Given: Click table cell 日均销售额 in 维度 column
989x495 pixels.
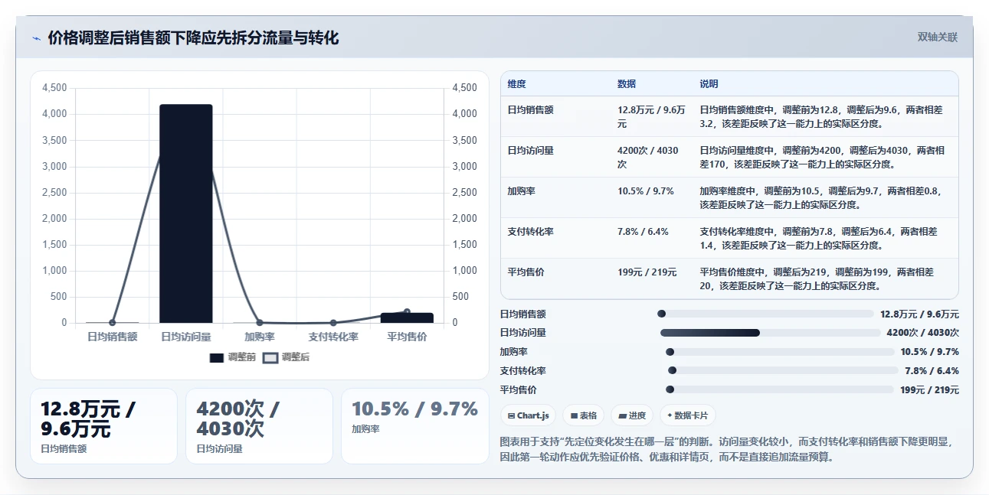Looking at the screenshot, I should [530, 110].
